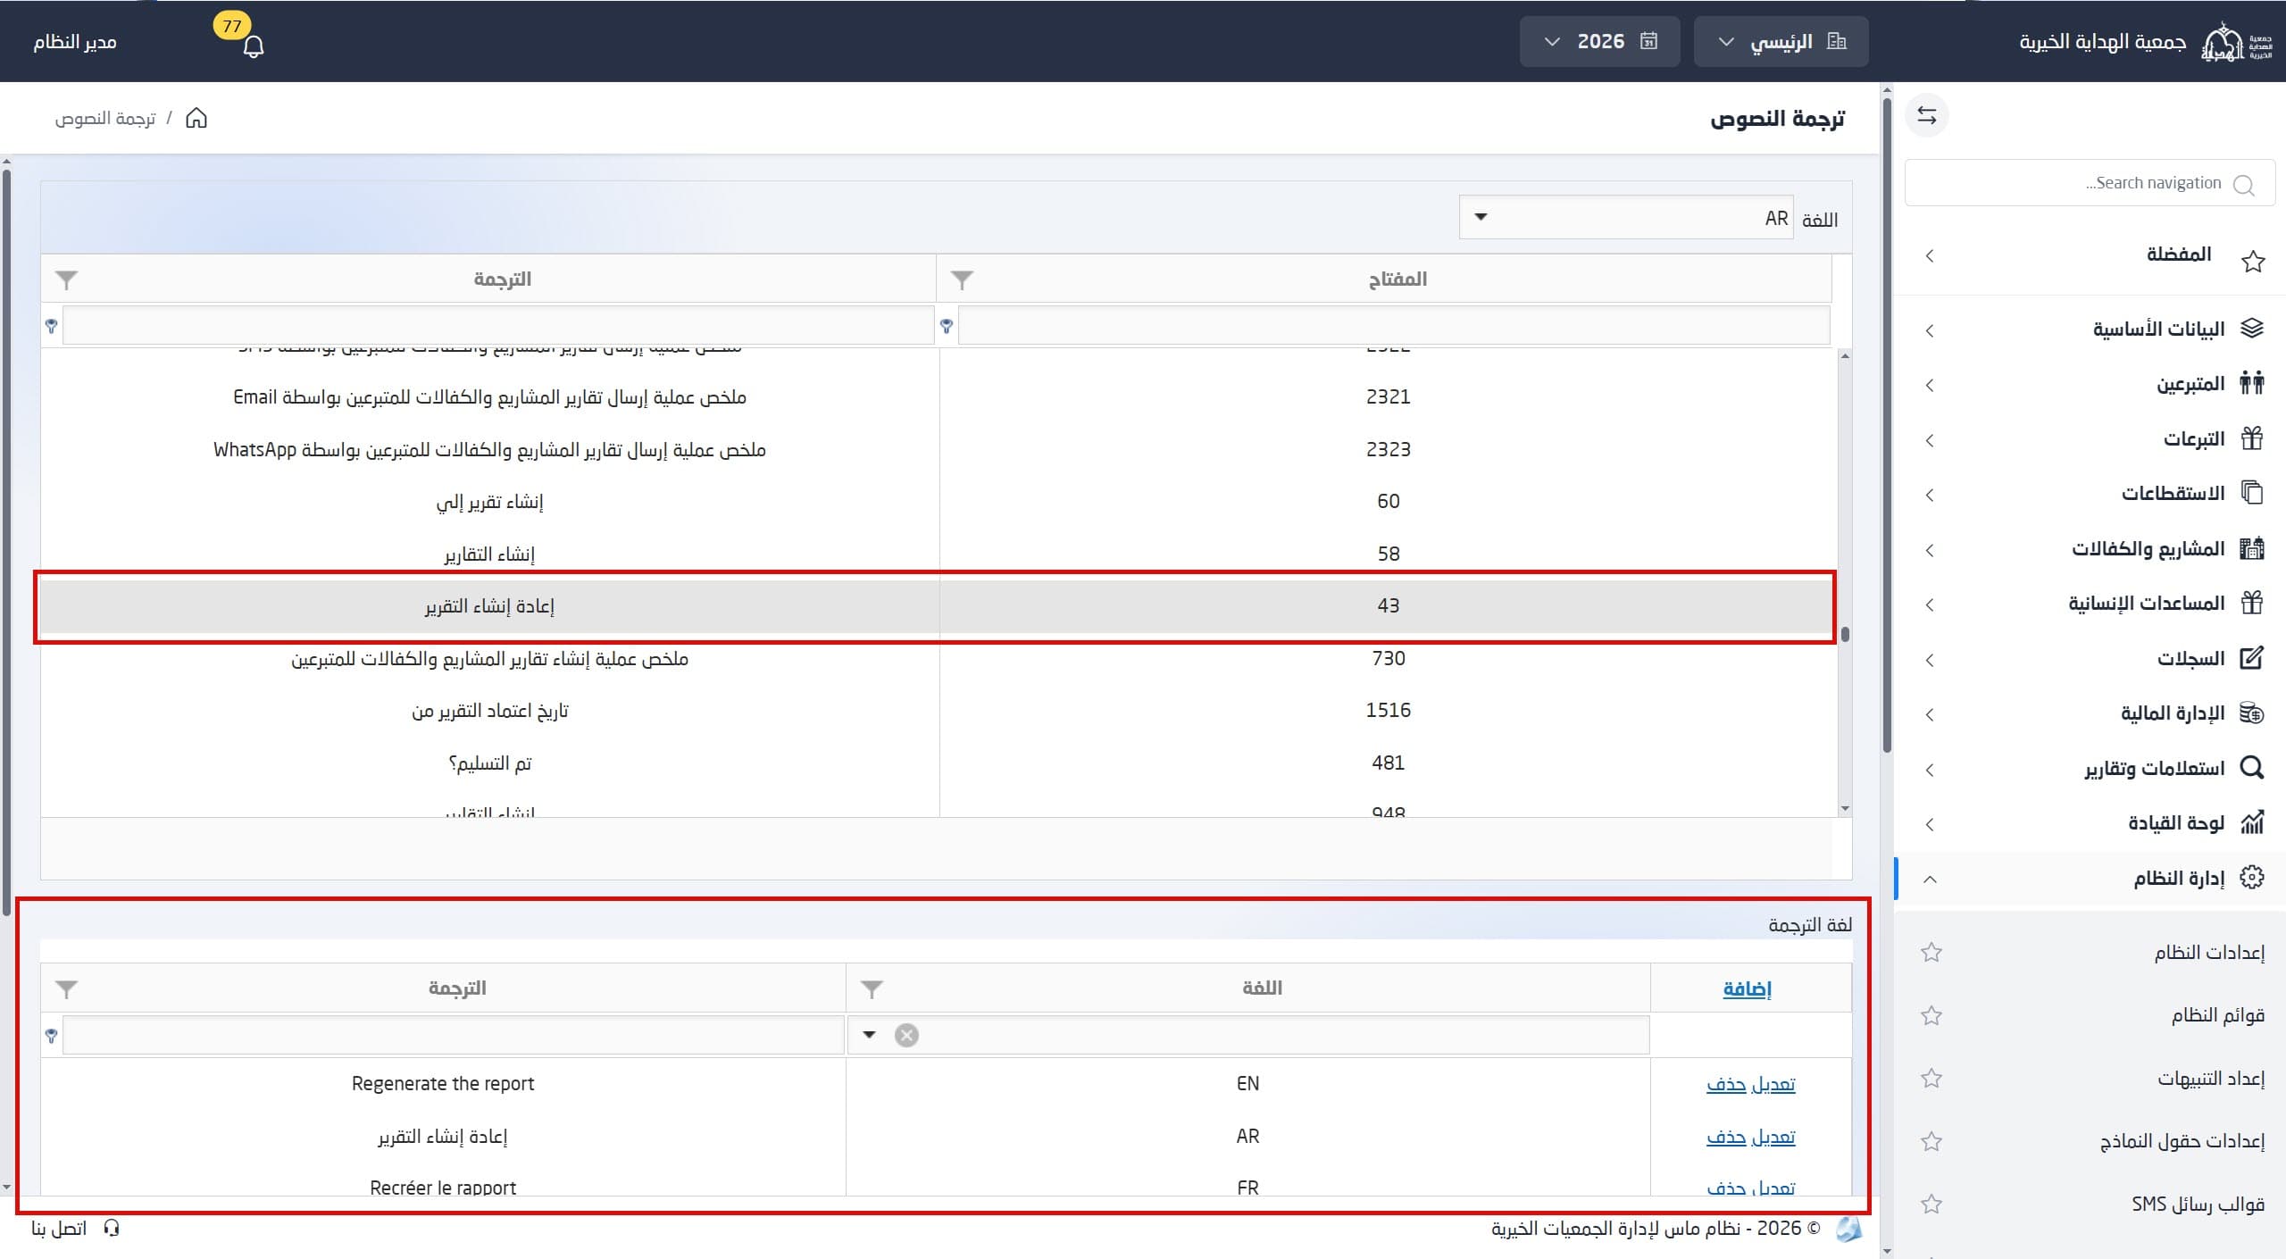
Task: Click filter funnel in lower الترجمة column header
Action: (x=66, y=988)
